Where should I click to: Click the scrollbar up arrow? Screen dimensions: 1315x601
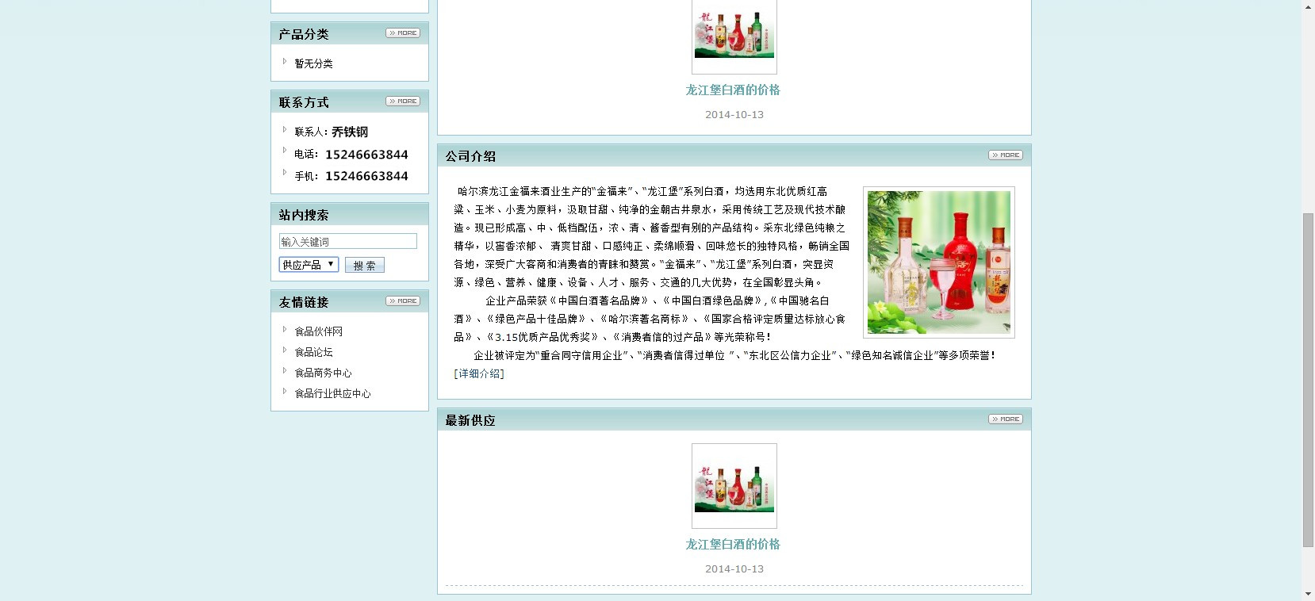[1308, 6]
